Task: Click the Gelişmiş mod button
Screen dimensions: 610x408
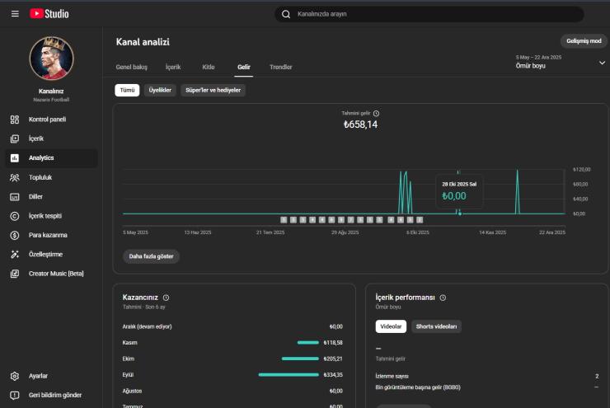Action: pos(584,41)
